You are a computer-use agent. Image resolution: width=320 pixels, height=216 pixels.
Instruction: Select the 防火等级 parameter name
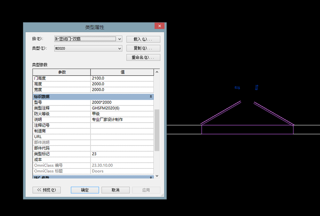coord(62,114)
